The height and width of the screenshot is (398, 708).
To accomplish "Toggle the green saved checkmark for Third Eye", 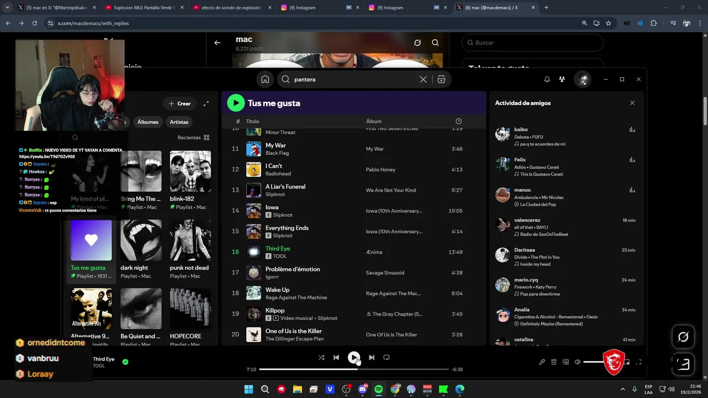I will pos(126,362).
